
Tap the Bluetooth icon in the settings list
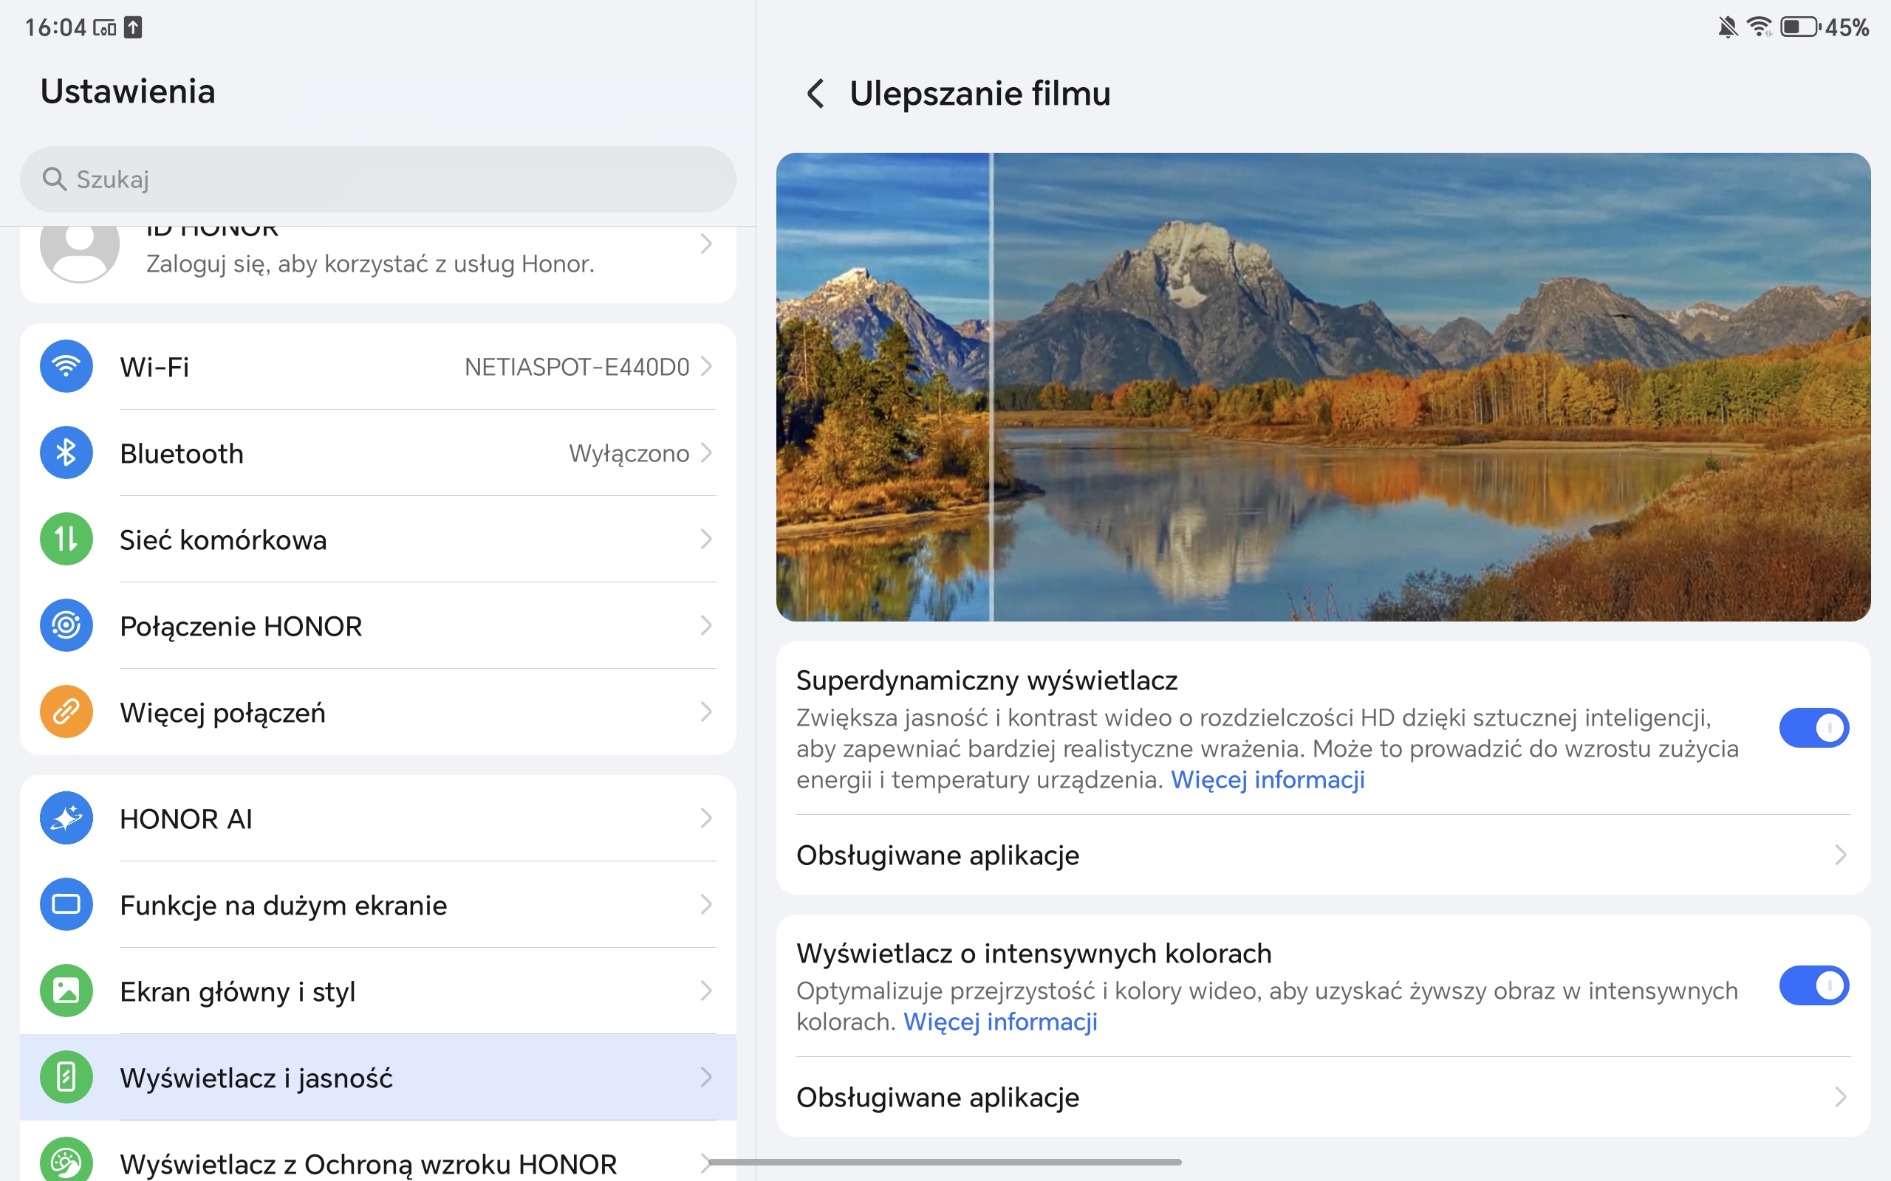66,453
